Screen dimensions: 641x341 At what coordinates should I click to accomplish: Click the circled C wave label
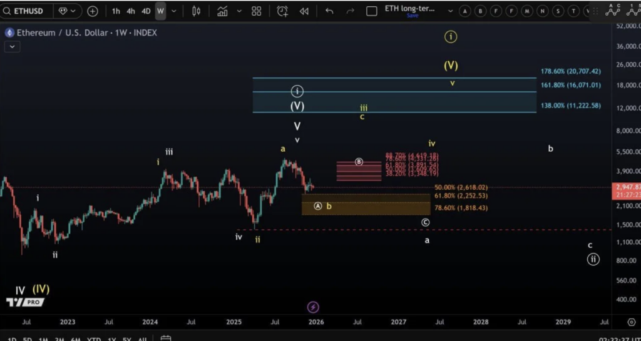click(426, 222)
